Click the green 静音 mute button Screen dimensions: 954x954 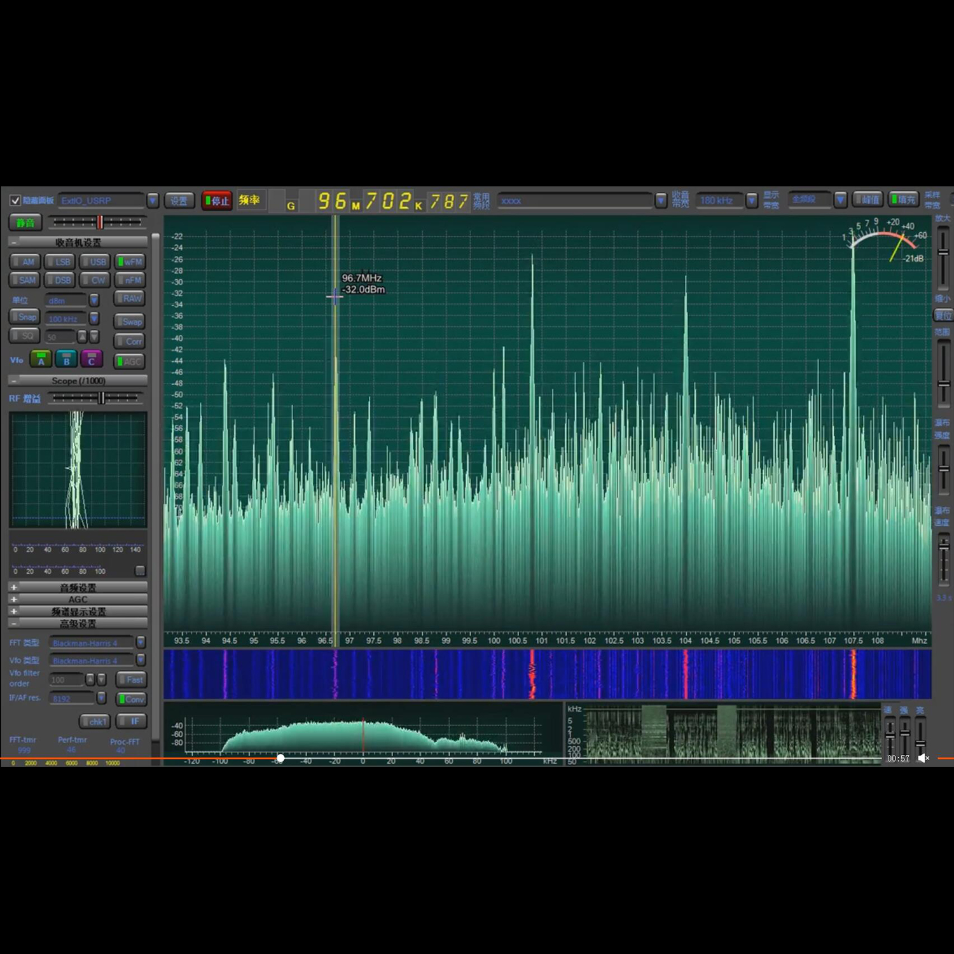point(25,223)
